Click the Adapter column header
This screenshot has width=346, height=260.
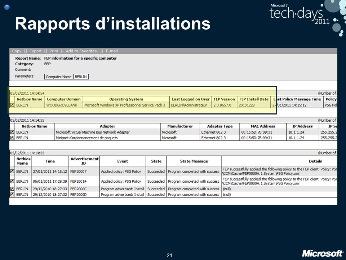[x=107, y=126]
